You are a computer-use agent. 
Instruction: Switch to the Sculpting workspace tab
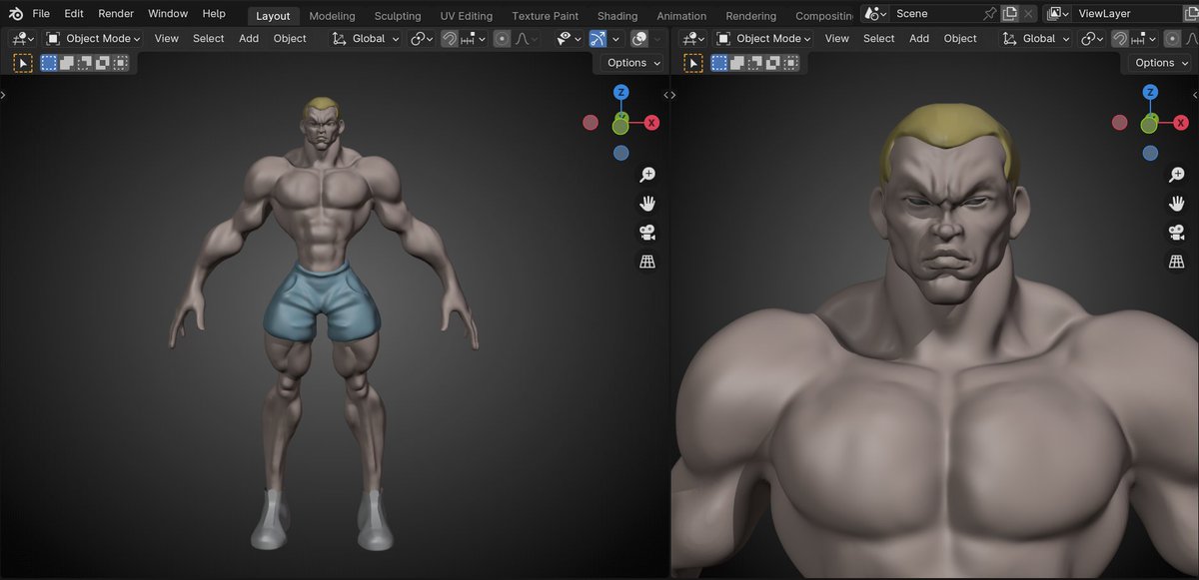pos(398,16)
